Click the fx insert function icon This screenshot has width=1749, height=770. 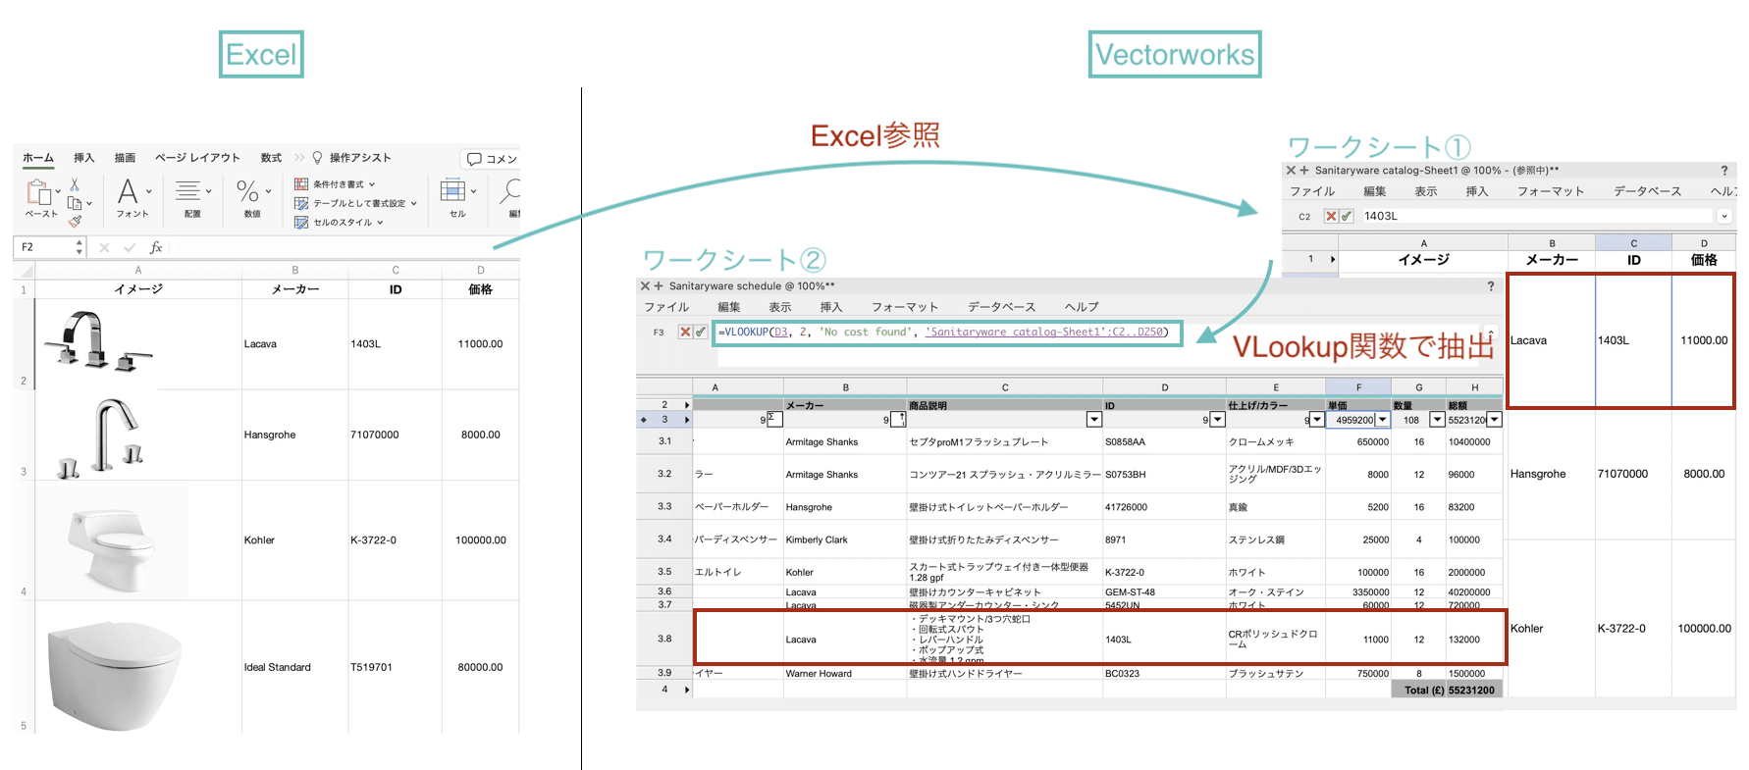pyautogui.click(x=155, y=248)
